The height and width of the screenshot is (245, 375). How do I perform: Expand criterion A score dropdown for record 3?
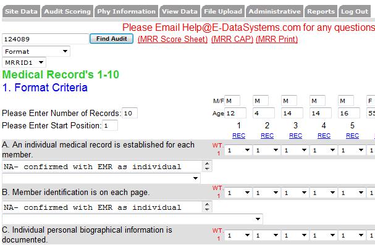[295, 150]
